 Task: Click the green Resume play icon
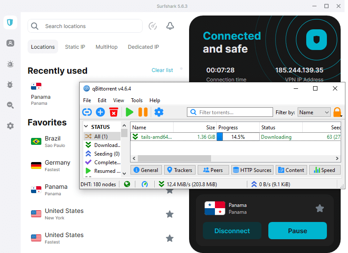[x=129, y=112]
